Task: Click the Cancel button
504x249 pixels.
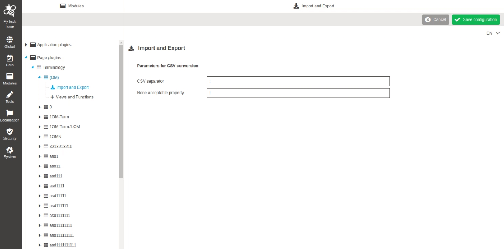Action: [435, 19]
